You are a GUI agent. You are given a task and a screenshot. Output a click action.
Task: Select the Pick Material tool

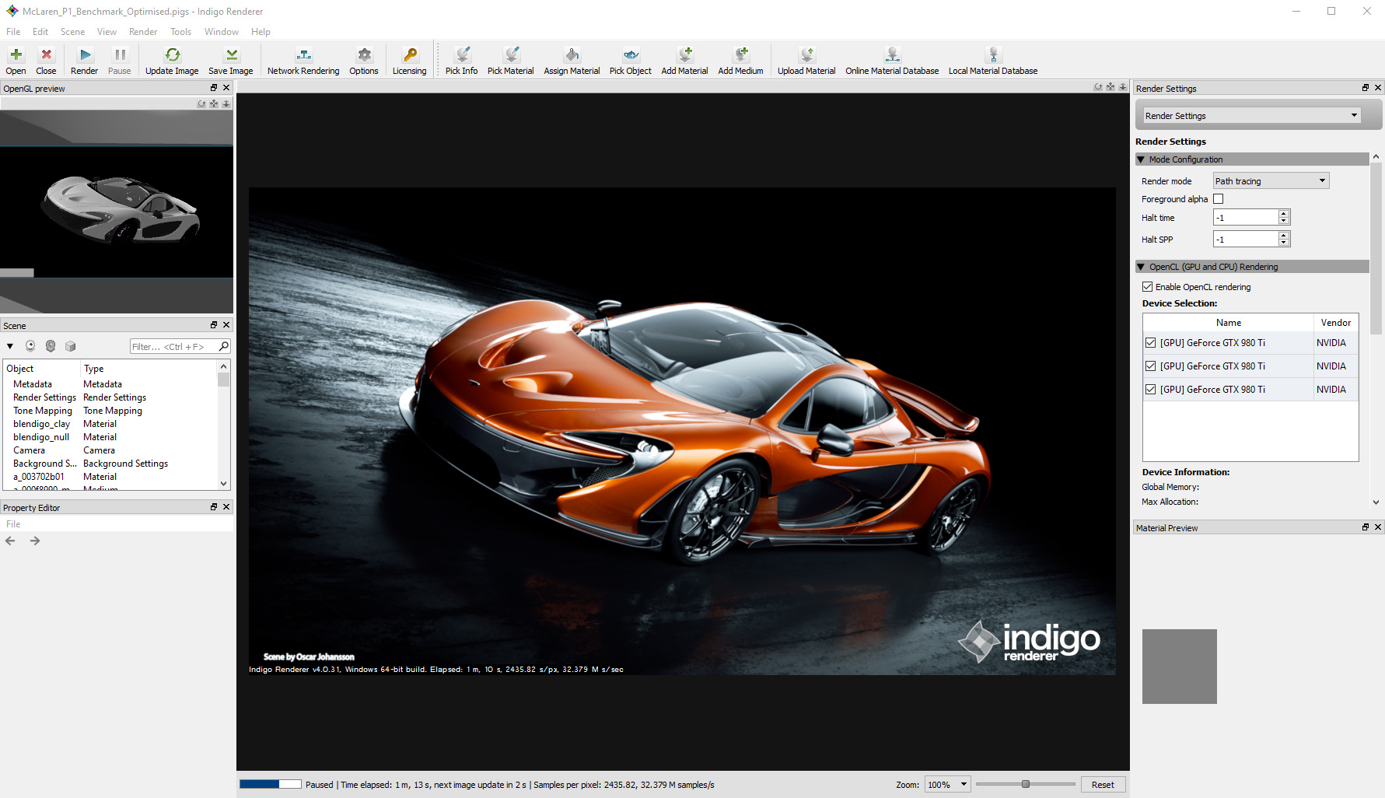[x=511, y=61]
